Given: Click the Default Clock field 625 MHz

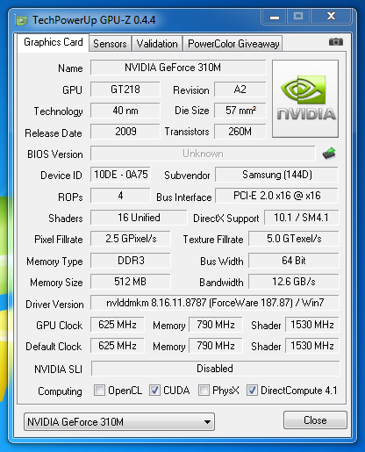Looking at the screenshot, I should coord(118,346).
